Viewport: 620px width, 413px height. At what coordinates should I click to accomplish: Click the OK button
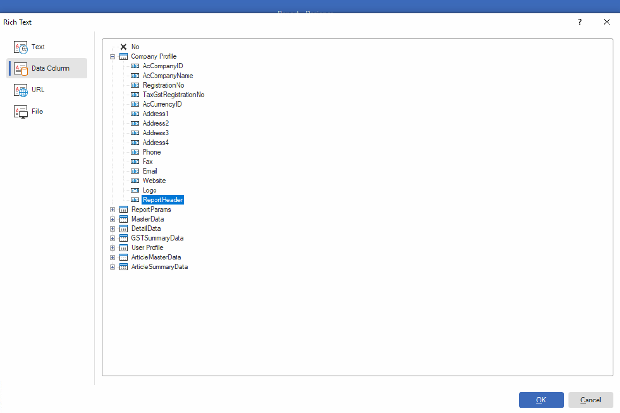(x=541, y=400)
